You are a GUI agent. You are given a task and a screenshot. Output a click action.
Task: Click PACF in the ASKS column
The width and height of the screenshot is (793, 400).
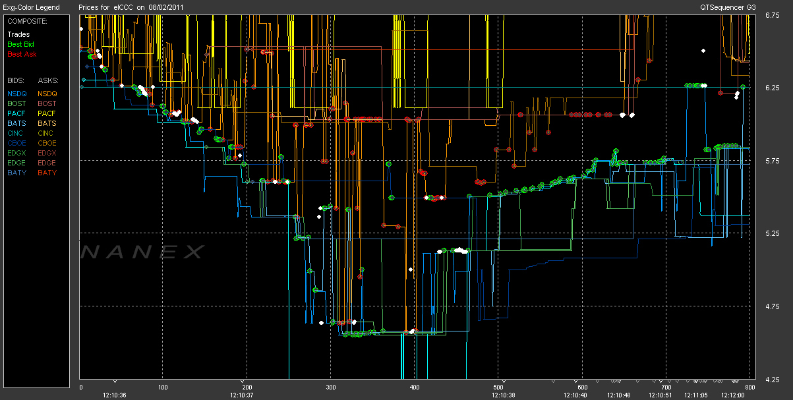[47, 113]
